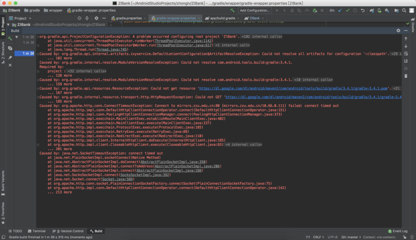This screenshot has width=416, height=240.
Task: Expand the <102 internal calls> fold
Action: (x=261, y=36)
